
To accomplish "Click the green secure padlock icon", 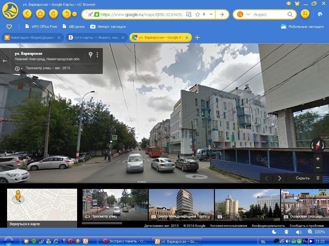I will click(x=97, y=14).
